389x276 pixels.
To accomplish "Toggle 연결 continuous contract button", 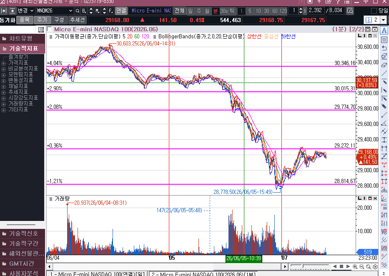I will (121, 11).
